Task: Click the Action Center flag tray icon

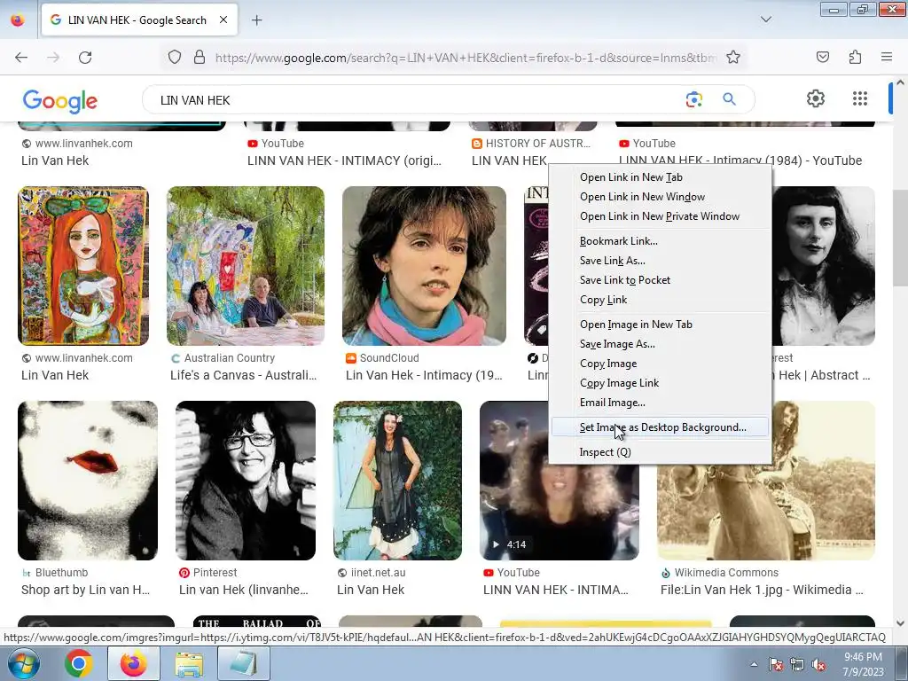Action: click(x=776, y=664)
